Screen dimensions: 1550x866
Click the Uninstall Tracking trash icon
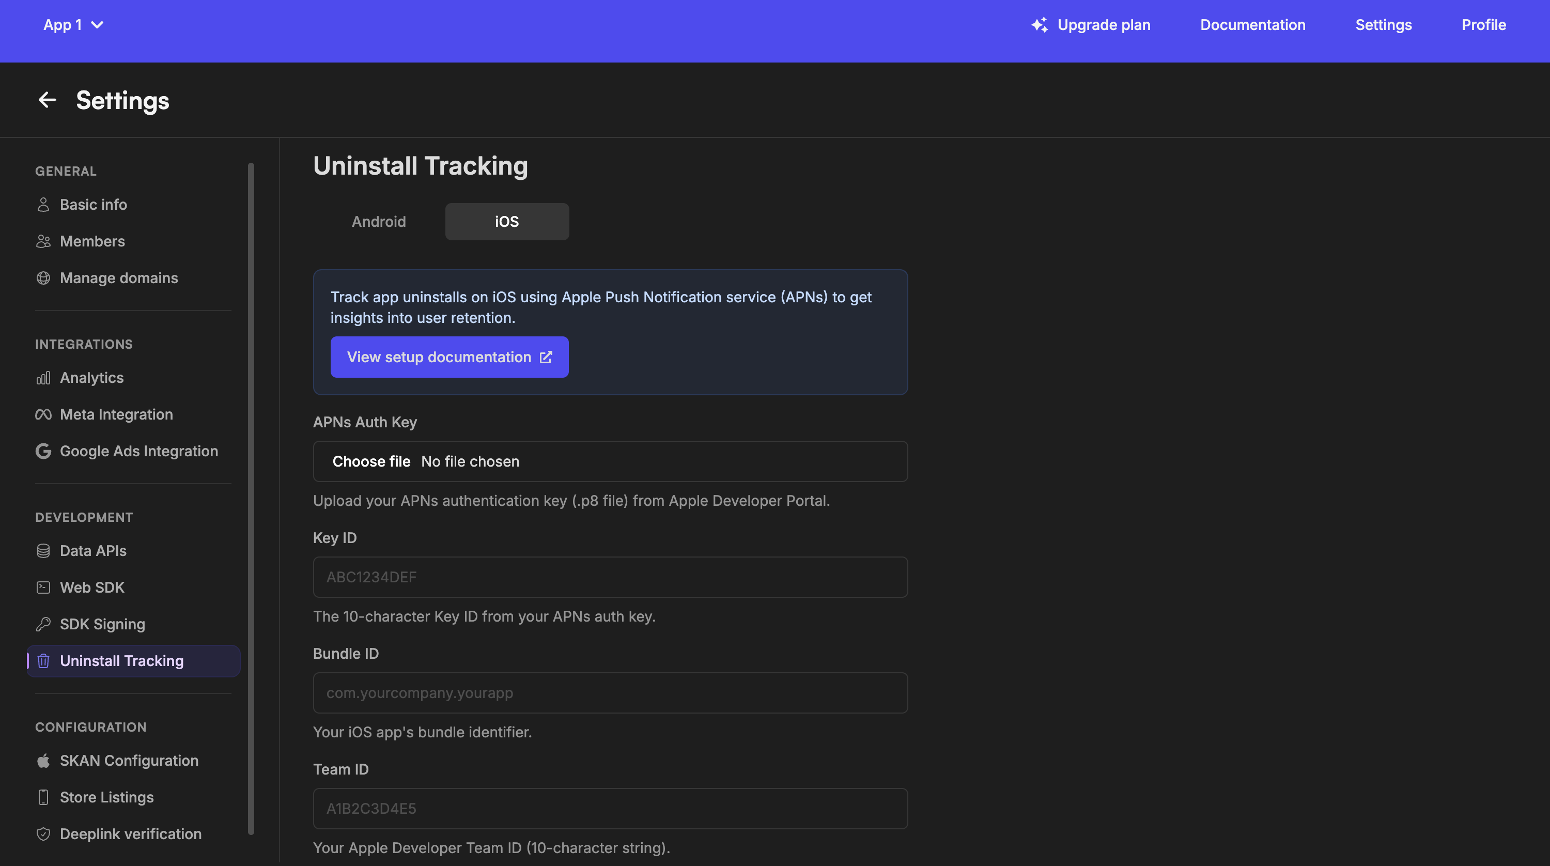pyautogui.click(x=43, y=661)
